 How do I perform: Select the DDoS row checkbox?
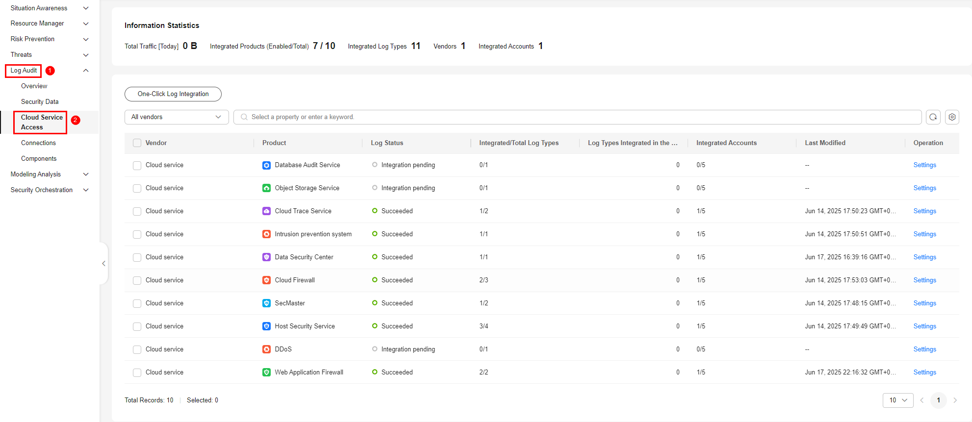[x=137, y=349]
